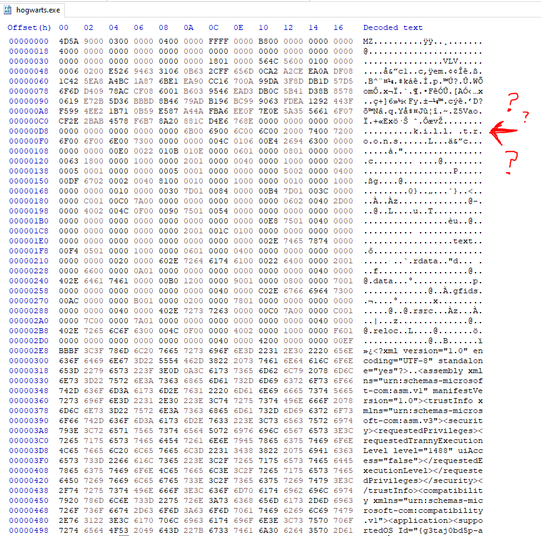541x536 pixels.
Task: Place cursor on hex bytes 6B00
Action: pos(193,131)
